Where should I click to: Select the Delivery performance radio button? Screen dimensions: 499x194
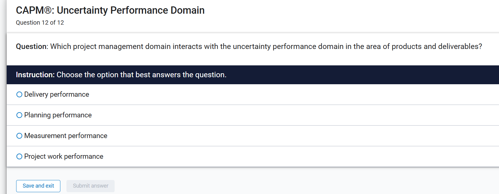tap(19, 95)
